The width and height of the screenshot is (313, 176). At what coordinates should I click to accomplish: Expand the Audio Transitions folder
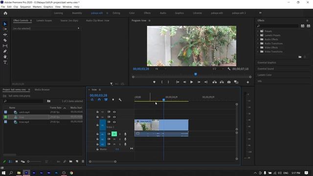pyautogui.click(x=258, y=44)
